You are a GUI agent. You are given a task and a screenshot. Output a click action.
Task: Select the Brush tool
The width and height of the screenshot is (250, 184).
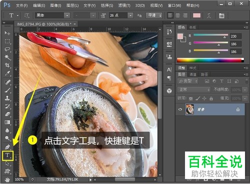tap(7, 90)
